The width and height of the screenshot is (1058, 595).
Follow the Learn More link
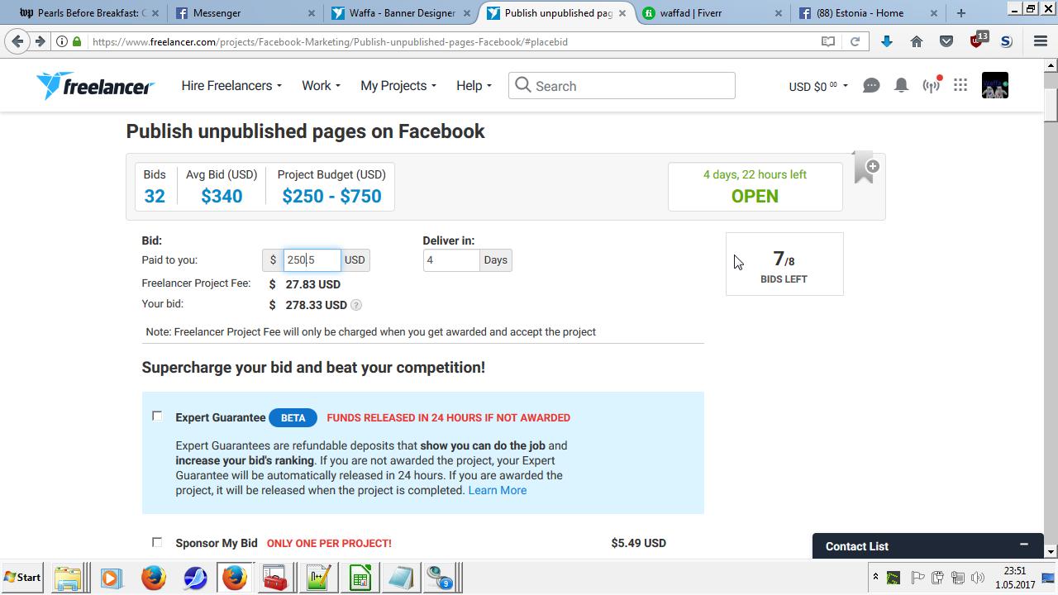498,490
